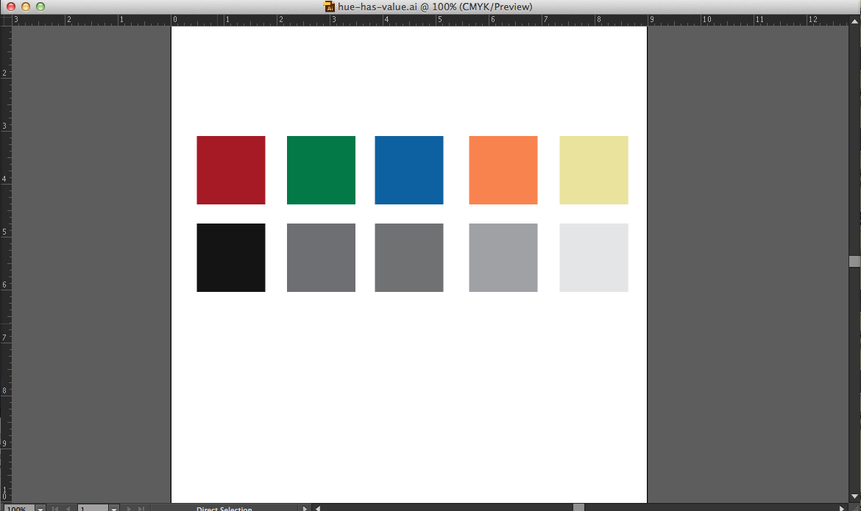Click vertical scrollbar down arrow

coord(854,496)
